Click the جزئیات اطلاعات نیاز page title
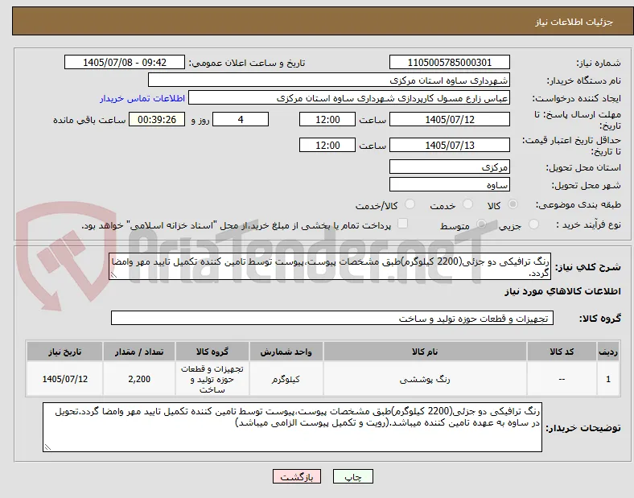 (574, 22)
